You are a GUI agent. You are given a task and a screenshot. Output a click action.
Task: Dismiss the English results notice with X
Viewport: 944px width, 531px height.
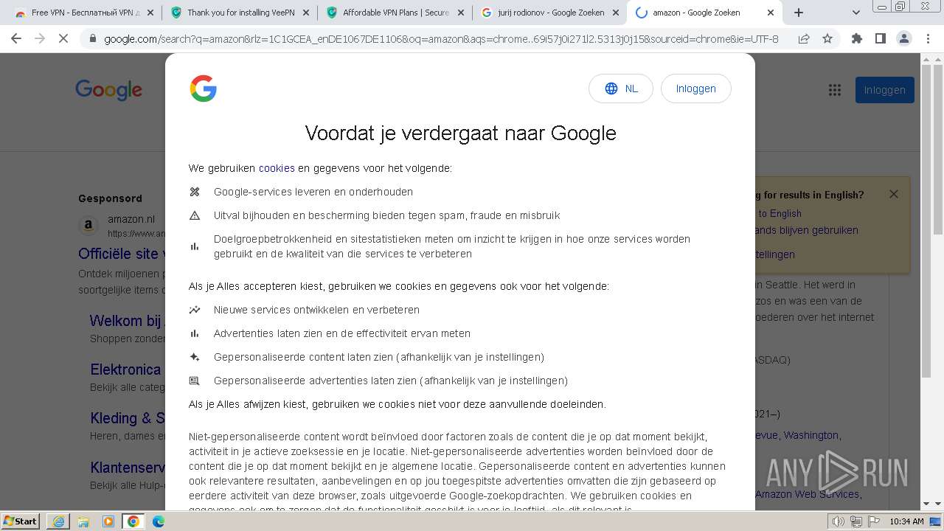coord(894,194)
